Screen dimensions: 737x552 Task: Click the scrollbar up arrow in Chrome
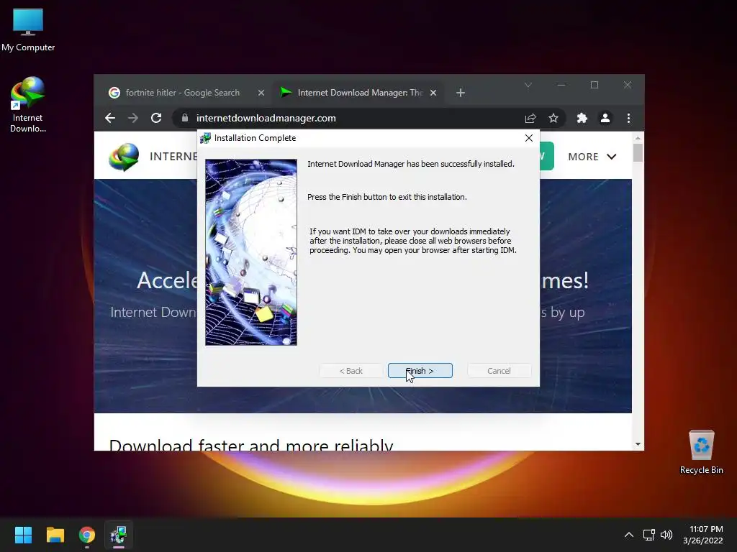click(638, 138)
